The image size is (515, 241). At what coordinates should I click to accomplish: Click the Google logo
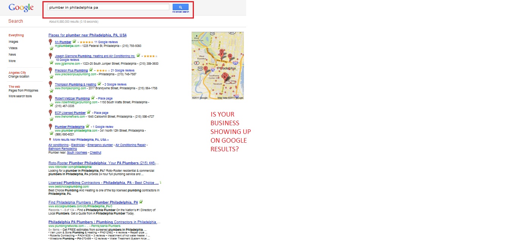[x=21, y=8]
